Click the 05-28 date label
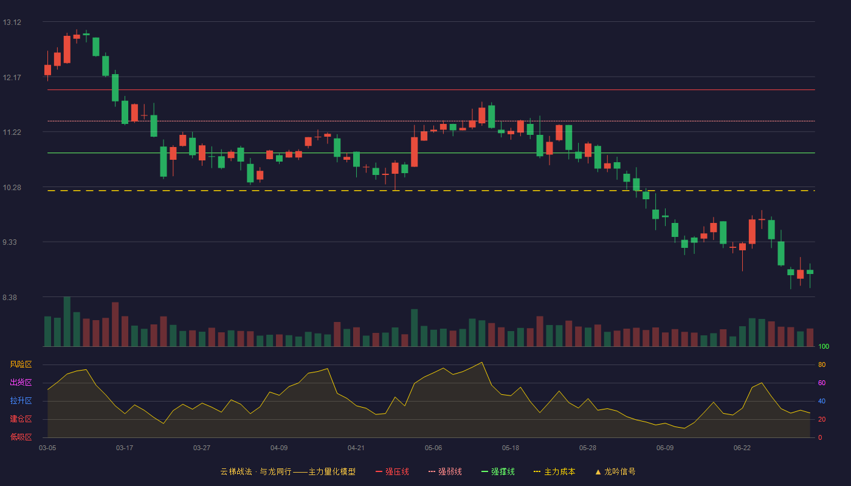851x486 pixels. [588, 448]
